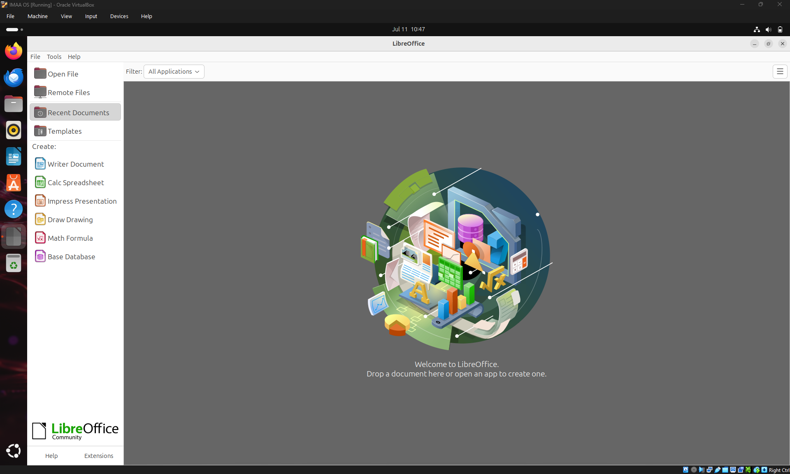
Task: Open a new Math Formula
Action: pyautogui.click(x=75, y=238)
